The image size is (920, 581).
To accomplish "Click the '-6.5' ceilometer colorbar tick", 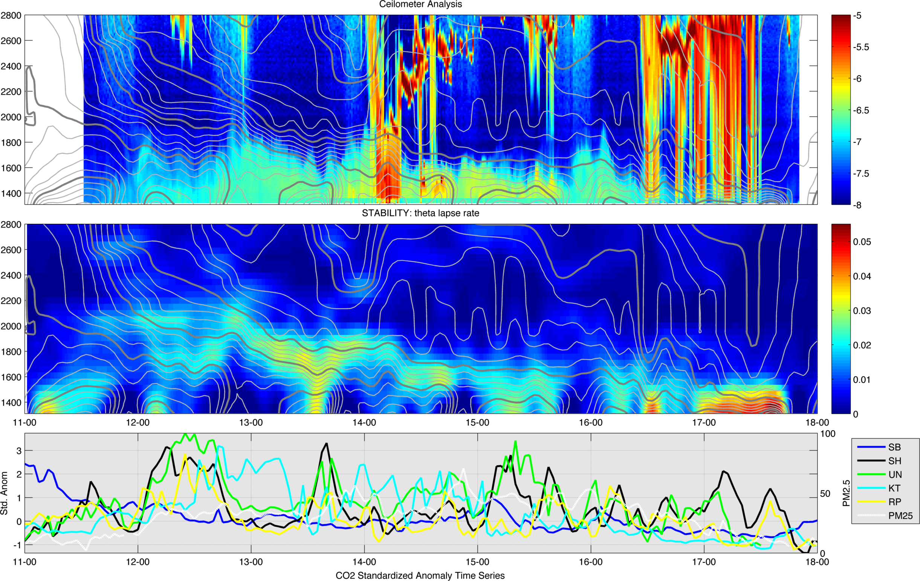I will pos(861,110).
